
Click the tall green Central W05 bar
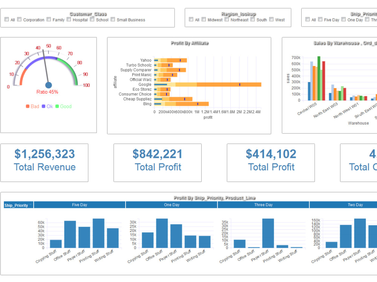(x=319, y=79)
